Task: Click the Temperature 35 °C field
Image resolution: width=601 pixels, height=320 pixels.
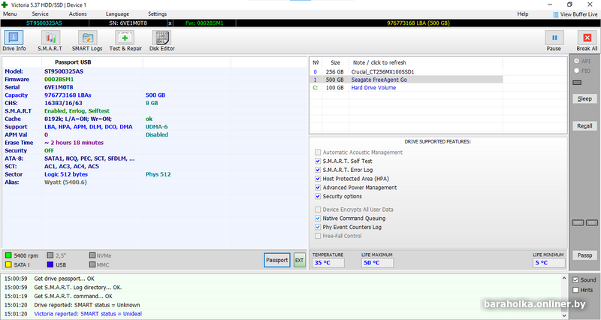Action: 328,263
